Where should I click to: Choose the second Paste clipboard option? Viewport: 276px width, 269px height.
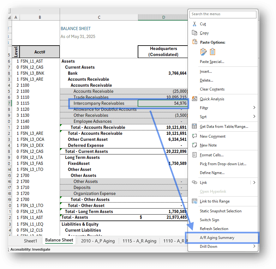[x=213, y=52]
